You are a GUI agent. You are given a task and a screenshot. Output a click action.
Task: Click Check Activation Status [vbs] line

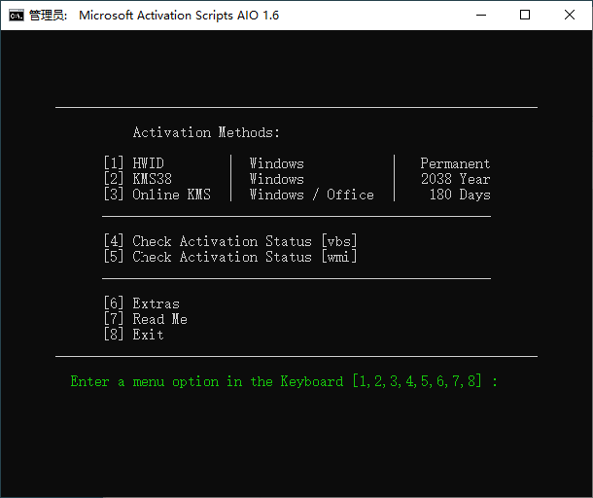click(x=230, y=241)
